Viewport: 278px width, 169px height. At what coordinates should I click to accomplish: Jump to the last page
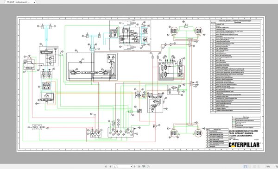click(x=139, y=167)
